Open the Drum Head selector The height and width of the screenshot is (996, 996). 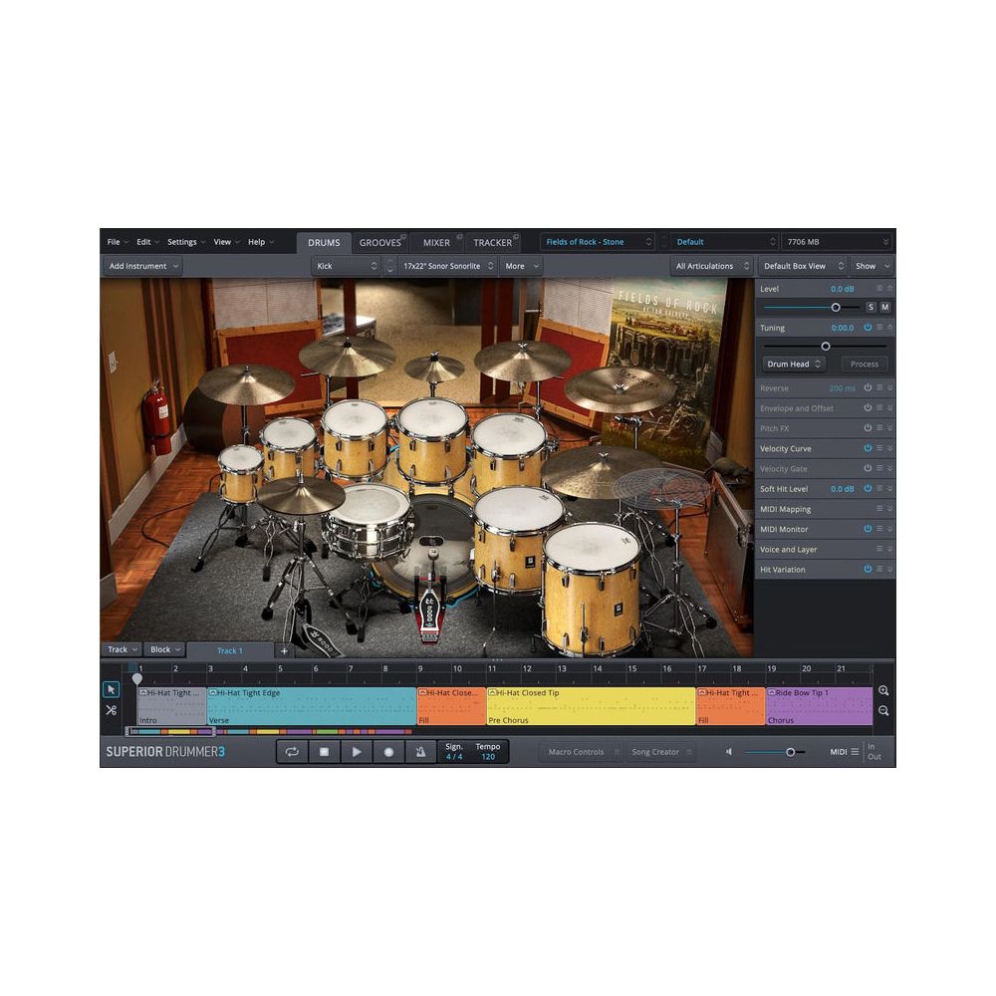[794, 364]
